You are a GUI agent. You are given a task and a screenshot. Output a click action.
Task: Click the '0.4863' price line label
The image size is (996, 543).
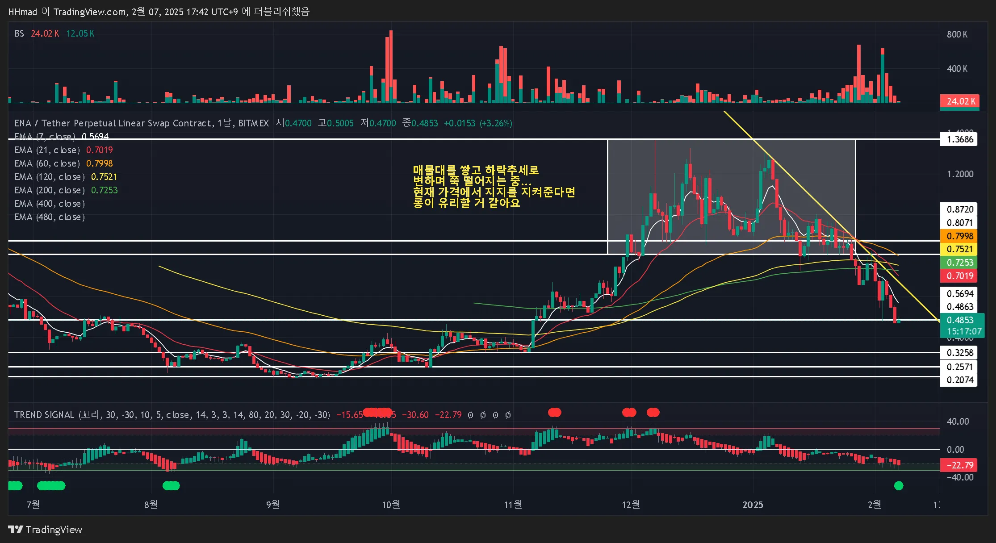tap(959, 307)
